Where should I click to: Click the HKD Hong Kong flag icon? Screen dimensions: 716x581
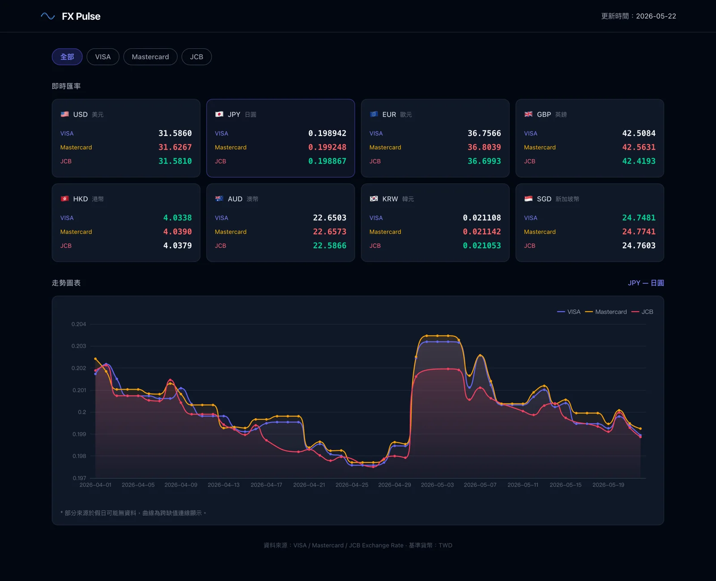[x=65, y=199]
